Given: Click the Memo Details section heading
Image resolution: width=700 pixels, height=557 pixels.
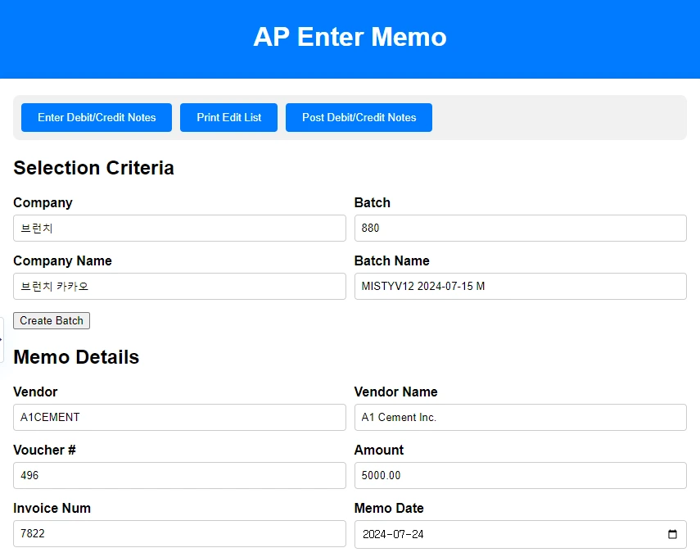Looking at the screenshot, I should [x=76, y=357].
